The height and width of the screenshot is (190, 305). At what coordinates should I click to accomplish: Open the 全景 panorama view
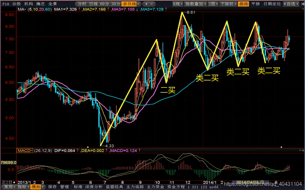tap(52, 4)
